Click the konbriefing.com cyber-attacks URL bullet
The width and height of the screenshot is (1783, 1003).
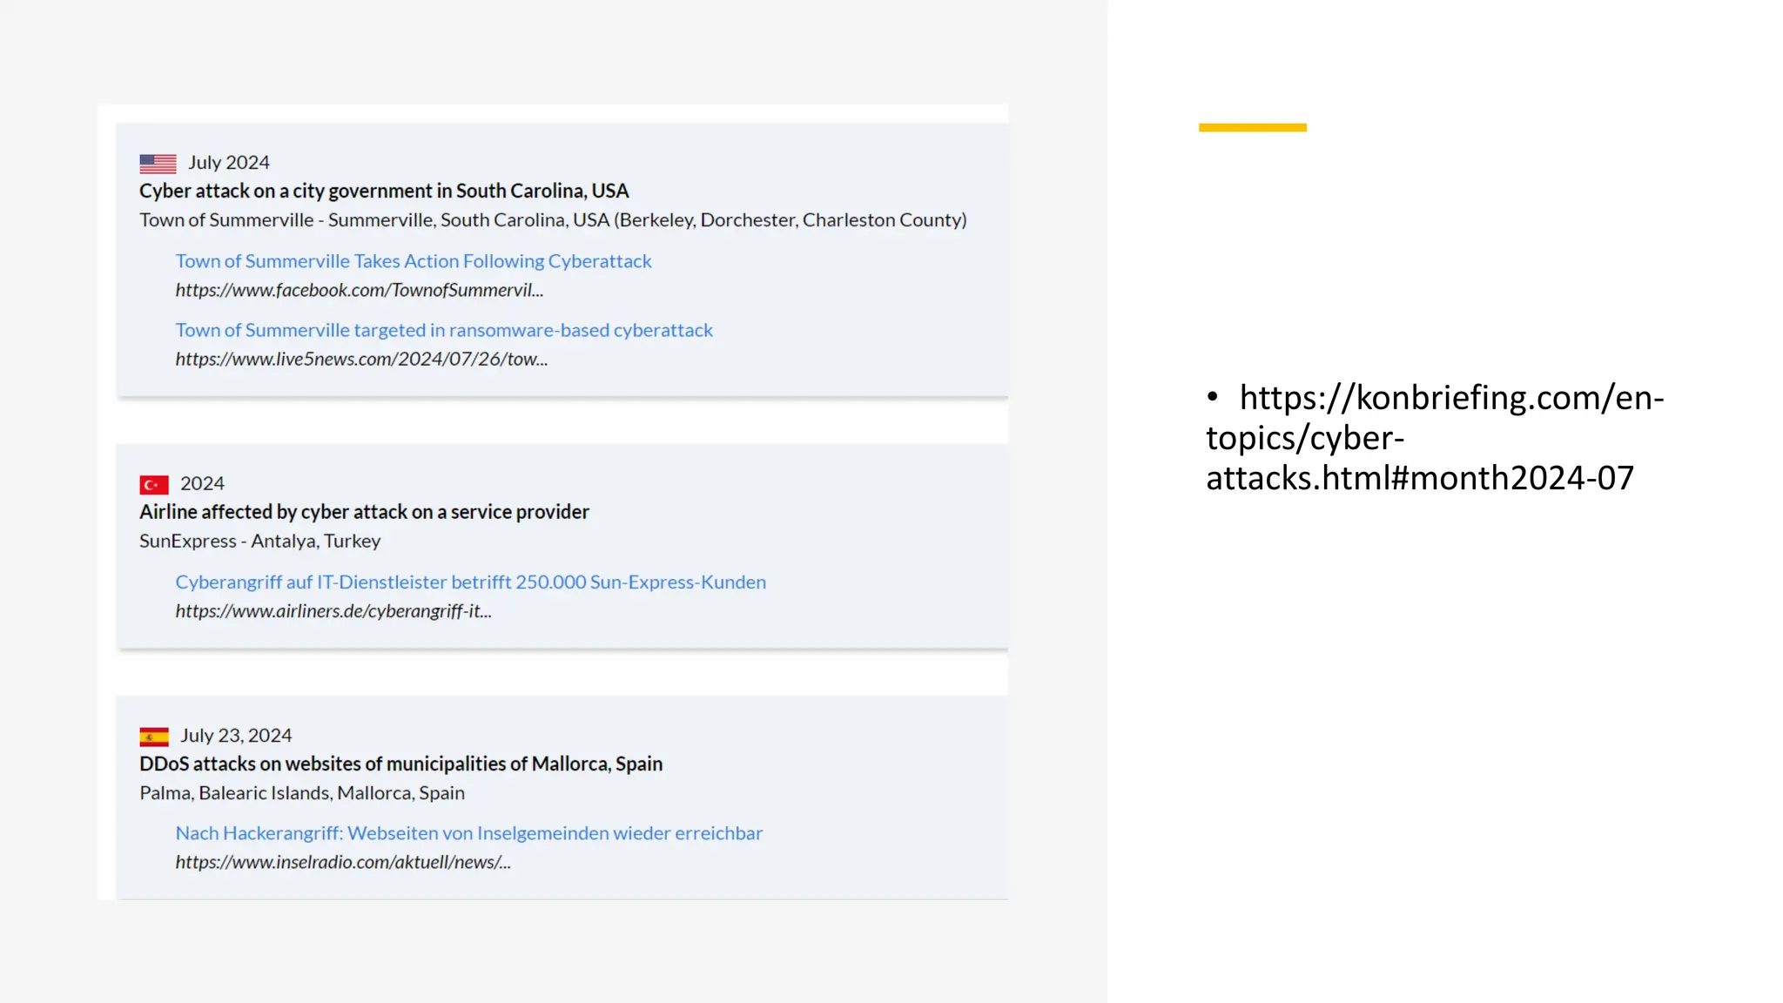pyautogui.click(x=1435, y=438)
